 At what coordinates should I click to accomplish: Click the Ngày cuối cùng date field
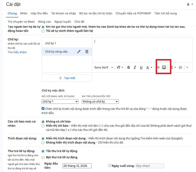[150, 166]
